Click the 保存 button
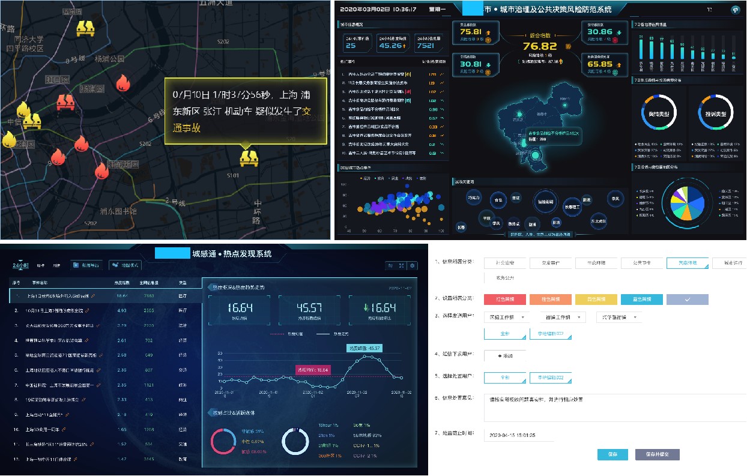The image size is (747, 476). 612,454
